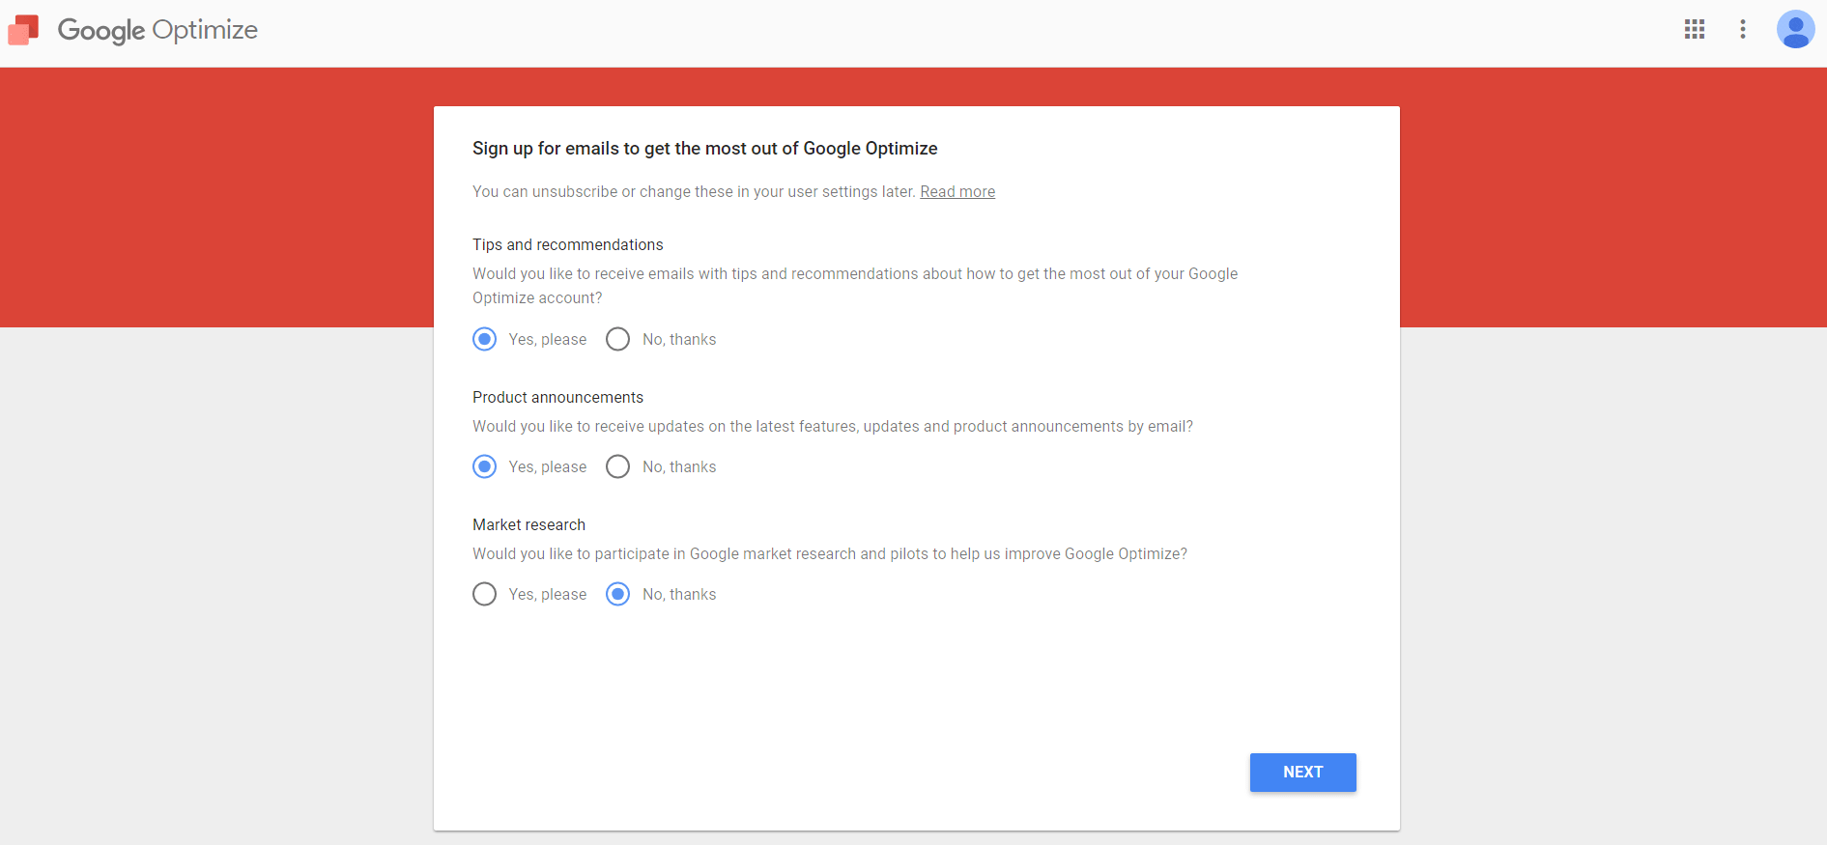Select No radio circle for Market research

617,594
